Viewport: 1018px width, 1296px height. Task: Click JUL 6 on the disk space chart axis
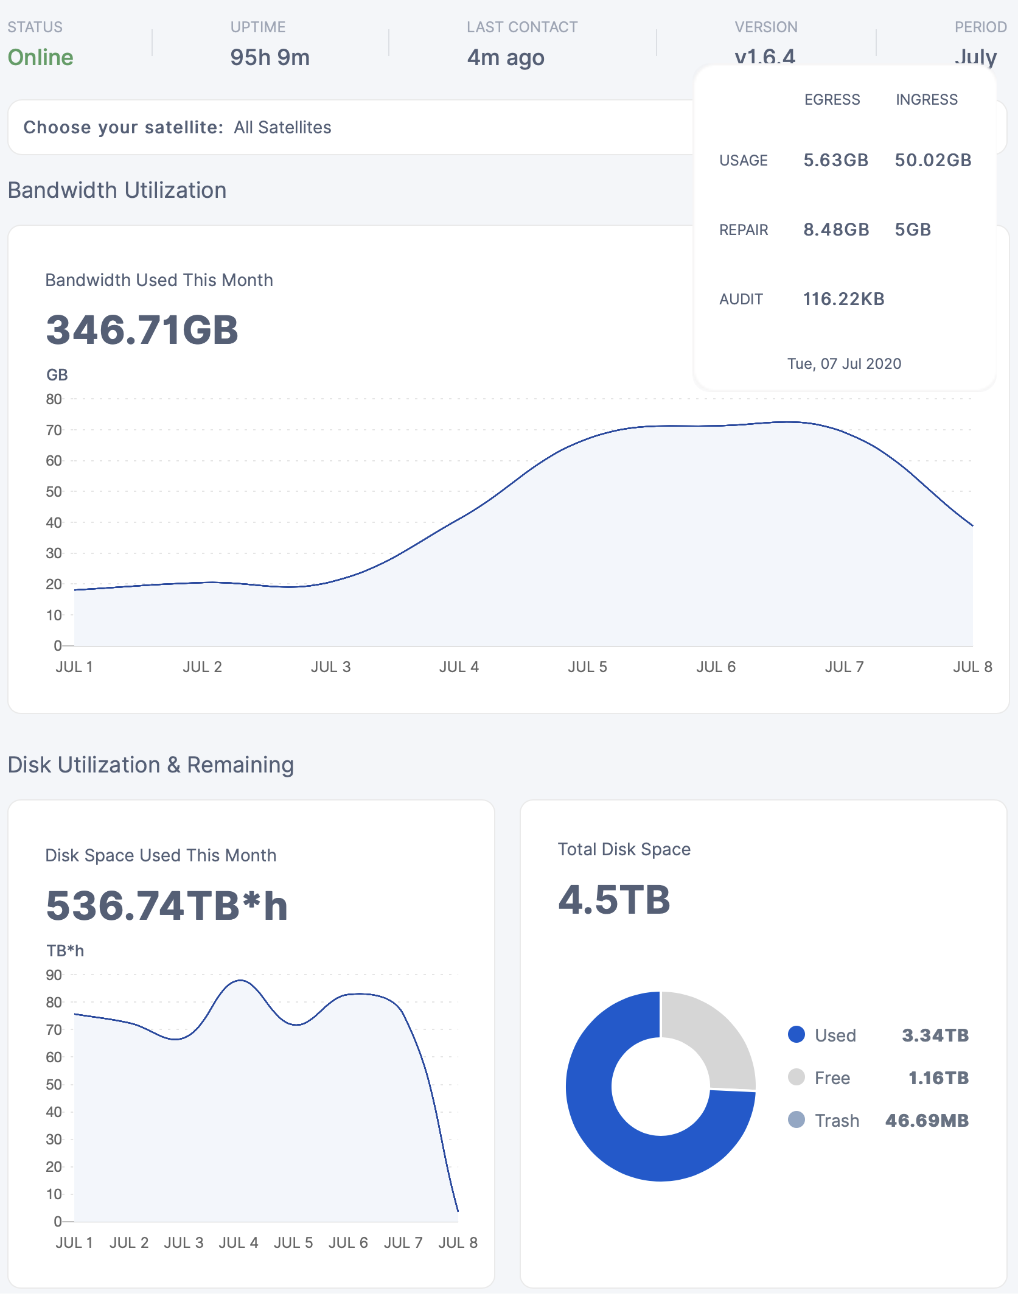pyautogui.click(x=348, y=1242)
